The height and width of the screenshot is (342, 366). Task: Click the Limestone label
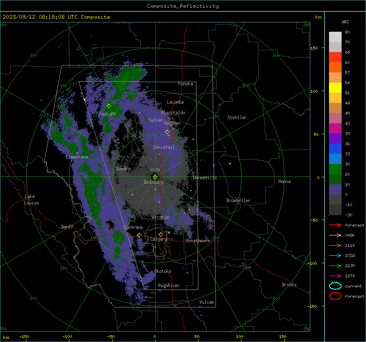(77, 157)
